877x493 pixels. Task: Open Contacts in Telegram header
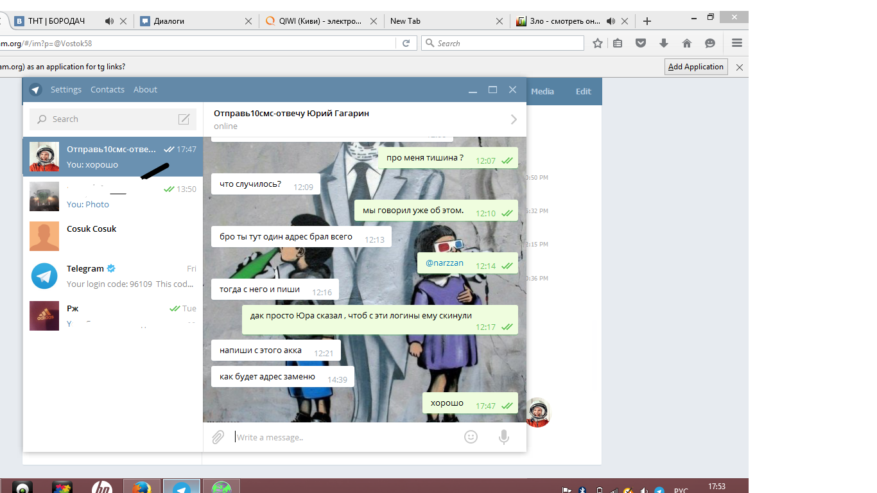tap(107, 90)
